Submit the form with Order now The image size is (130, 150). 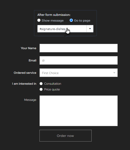click(x=66, y=136)
